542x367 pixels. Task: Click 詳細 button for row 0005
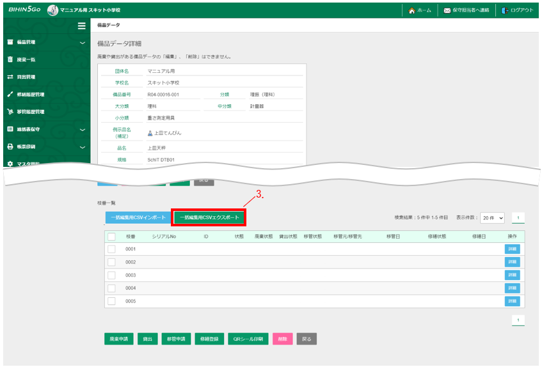pyautogui.click(x=512, y=301)
